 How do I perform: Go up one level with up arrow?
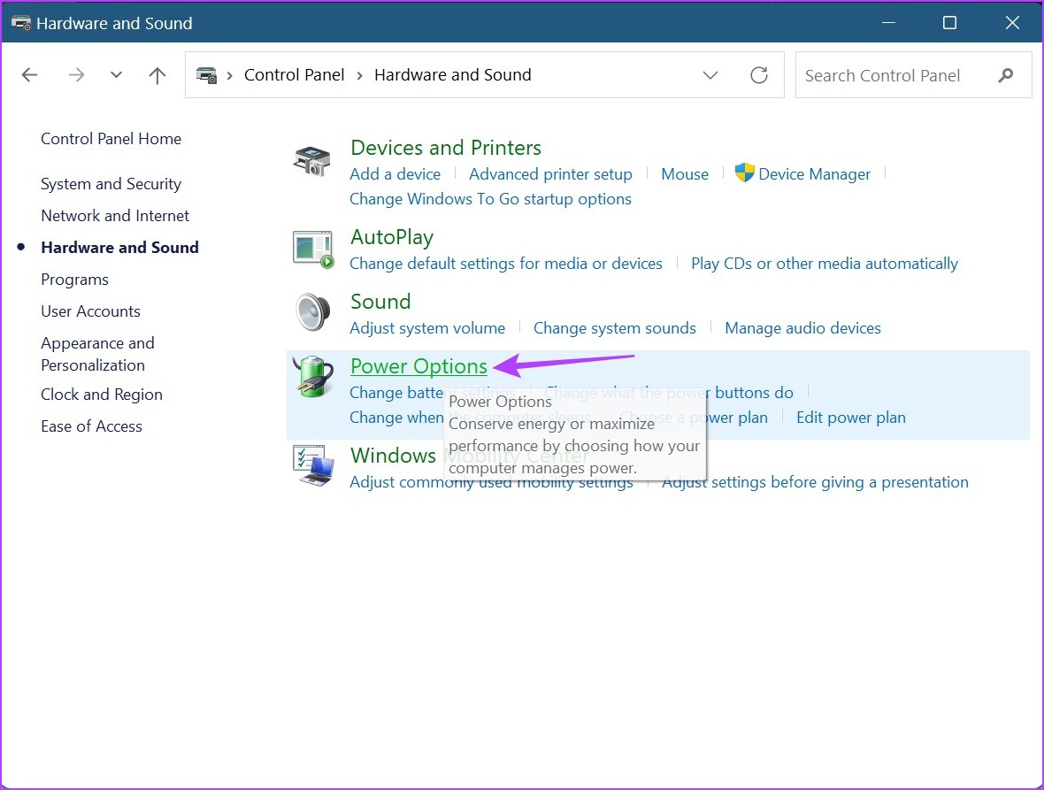tap(157, 75)
